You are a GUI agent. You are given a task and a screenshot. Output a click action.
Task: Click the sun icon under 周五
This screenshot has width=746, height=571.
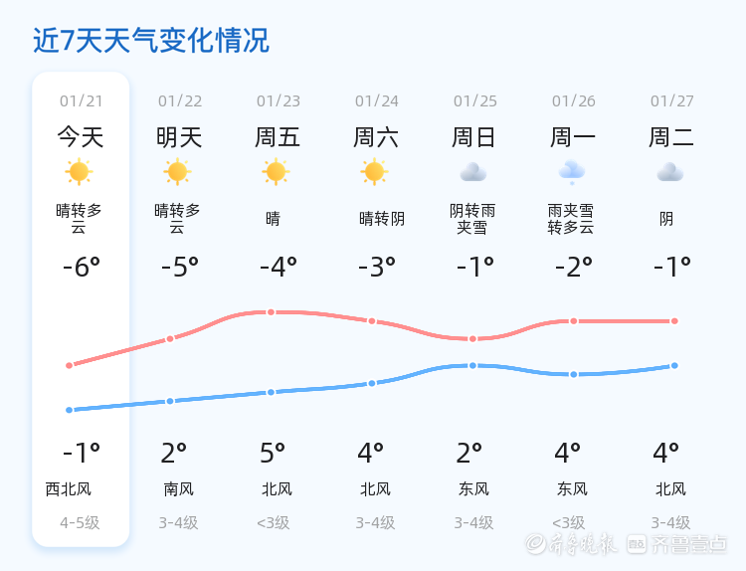276,172
